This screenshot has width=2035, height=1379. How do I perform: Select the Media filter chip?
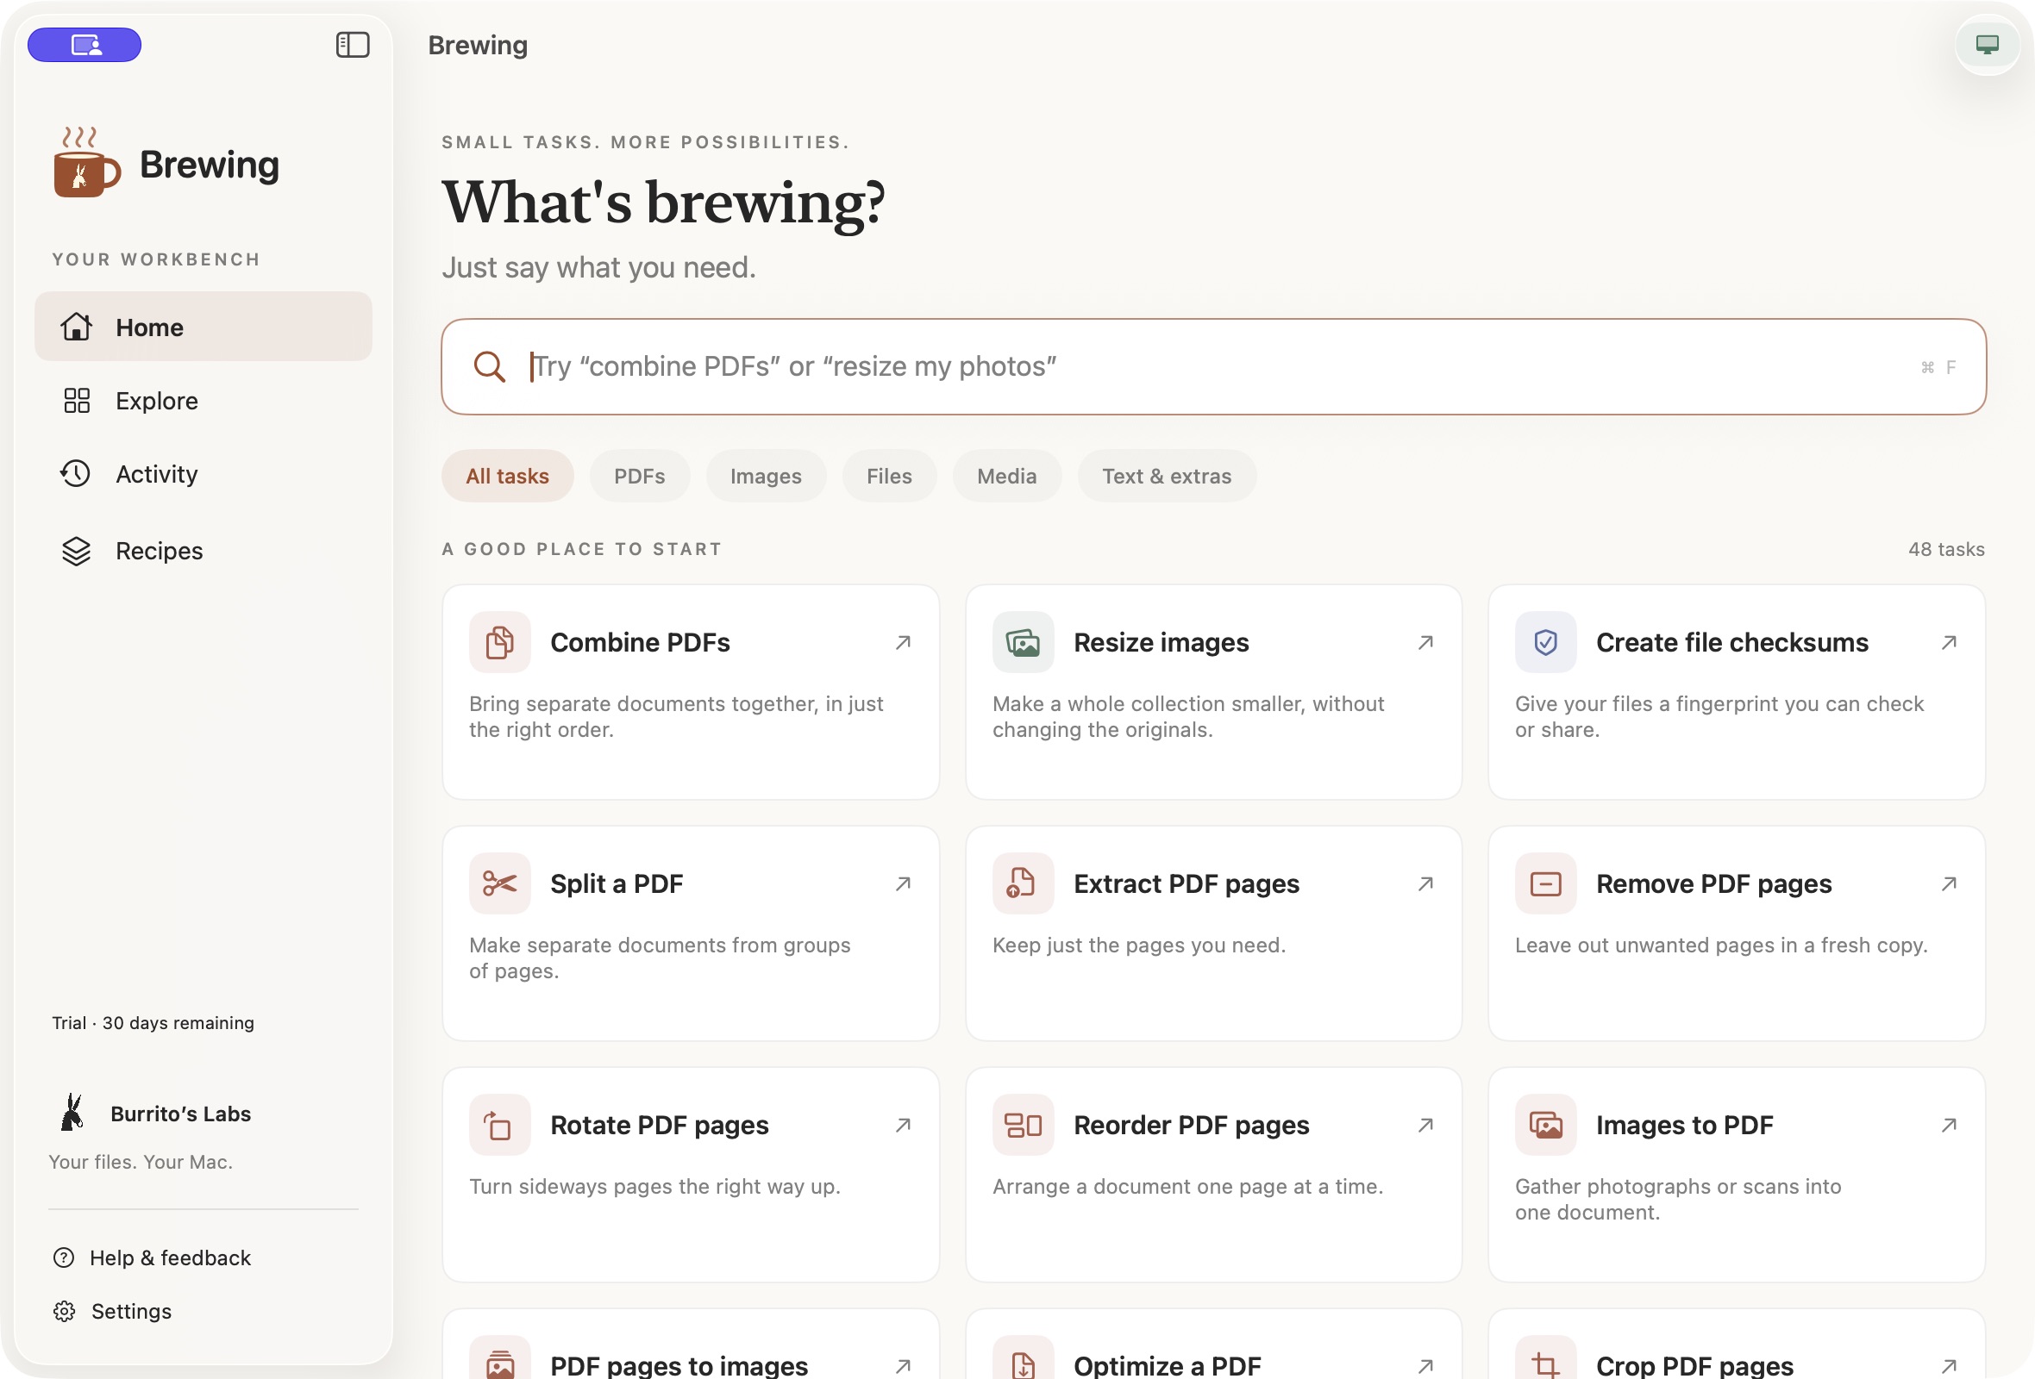point(1006,476)
